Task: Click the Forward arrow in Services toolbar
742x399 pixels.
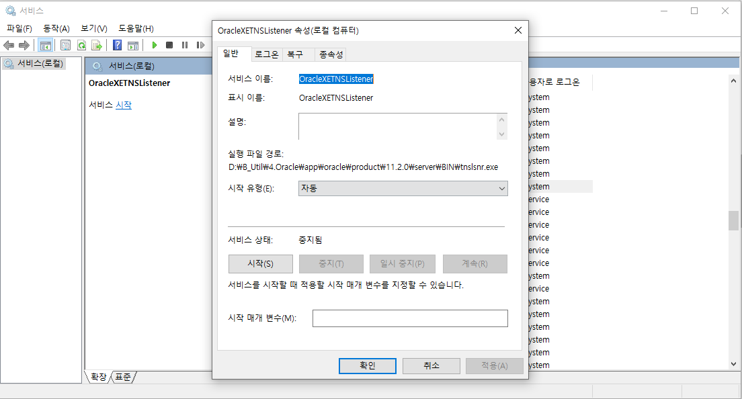Action: [x=24, y=46]
